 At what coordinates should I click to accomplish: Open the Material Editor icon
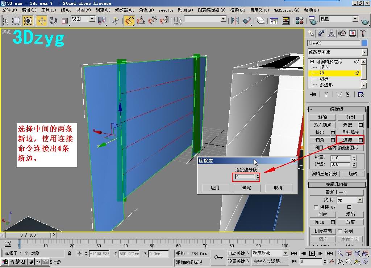(x=300, y=21)
